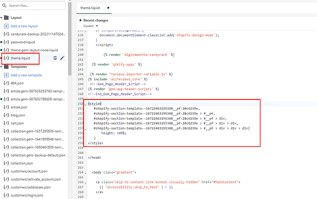The image size is (317, 199).
Task: Click the code file icon beside password.liquid
Action: pos(6,42)
